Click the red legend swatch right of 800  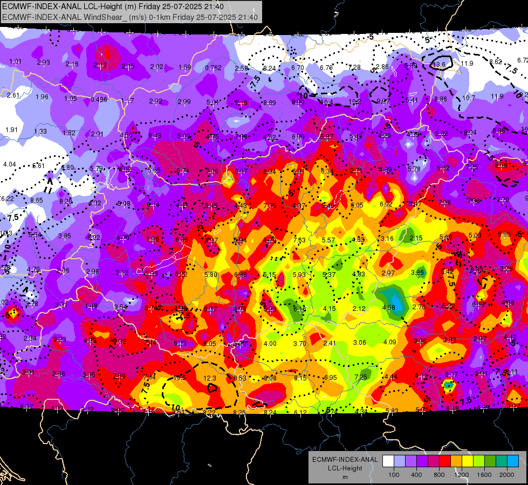click(x=445, y=461)
